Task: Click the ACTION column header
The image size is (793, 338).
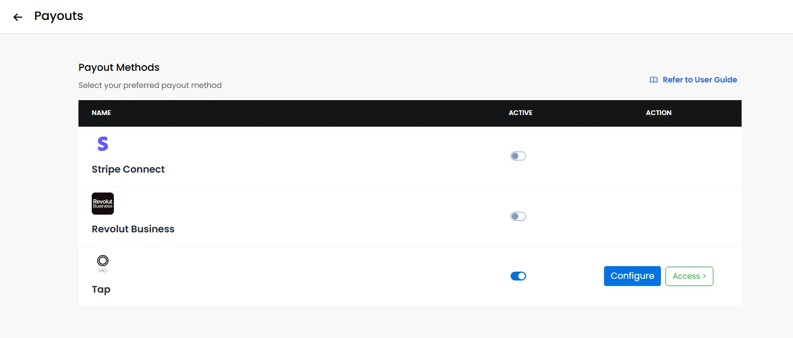Action: click(659, 113)
